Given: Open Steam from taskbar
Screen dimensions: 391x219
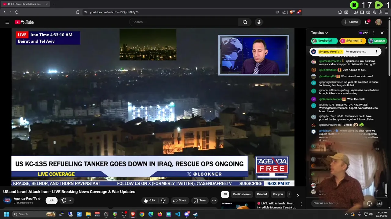Looking at the screenshot, I should (x=195, y=214).
